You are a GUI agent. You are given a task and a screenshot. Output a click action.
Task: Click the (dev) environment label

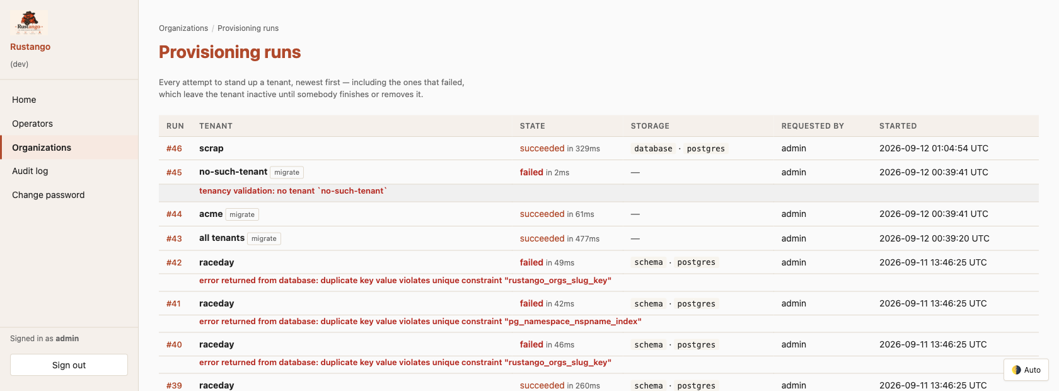point(19,64)
